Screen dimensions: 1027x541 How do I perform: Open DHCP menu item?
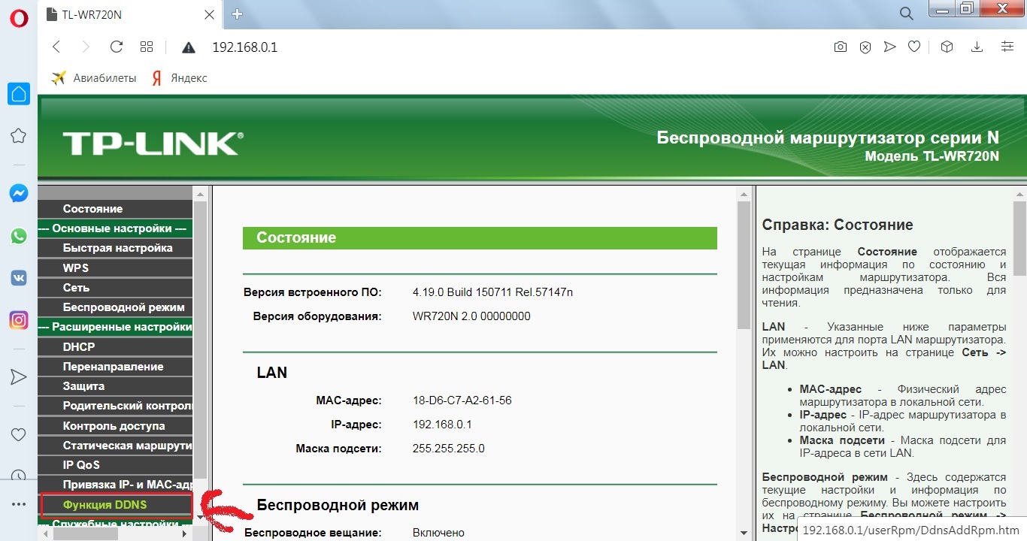[116, 347]
